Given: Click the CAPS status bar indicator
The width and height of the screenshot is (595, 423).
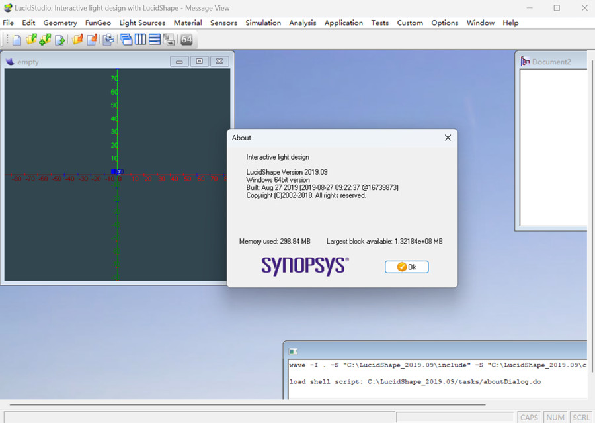Looking at the screenshot, I should [x=529, y=417].
